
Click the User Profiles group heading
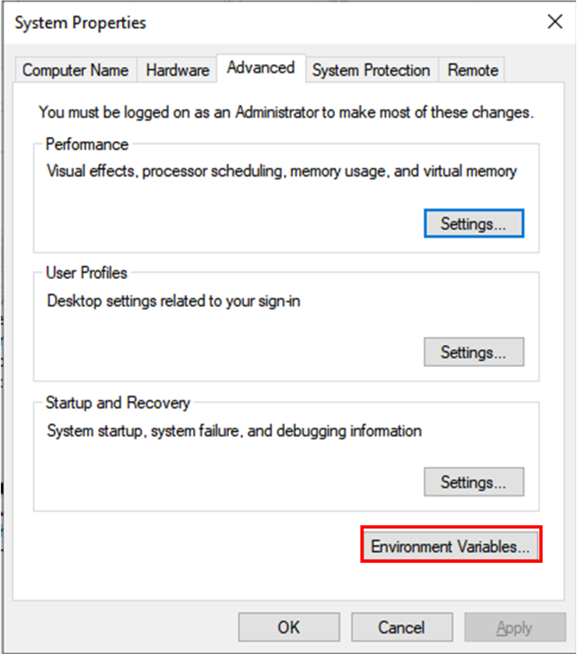tap(86, 273)
